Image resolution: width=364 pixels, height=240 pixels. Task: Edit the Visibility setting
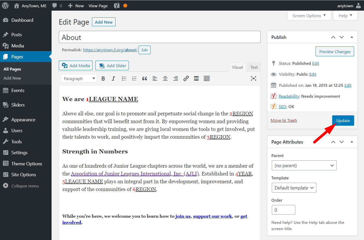pos(313,74)
